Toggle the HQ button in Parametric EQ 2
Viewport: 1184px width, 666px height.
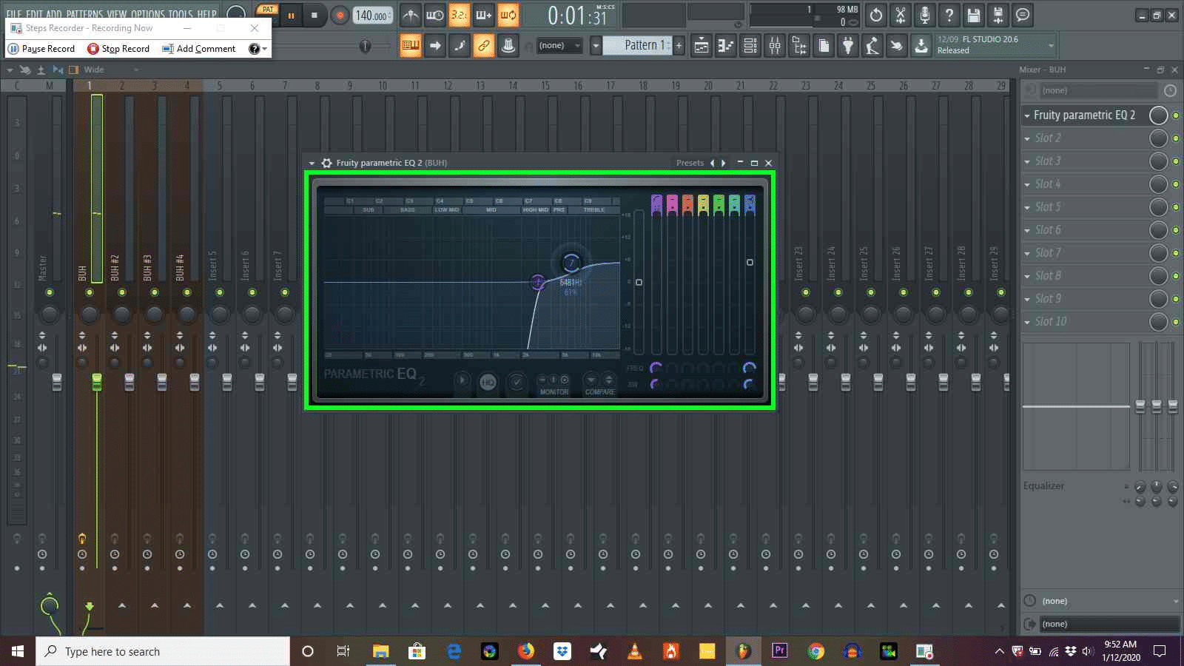488,382
